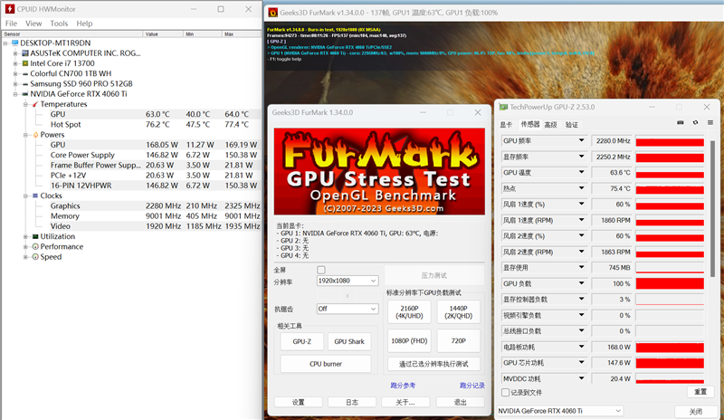This screenshot has width=724, height=420.
Task: Collapse the Powers branch
Action: pos(26,135)
